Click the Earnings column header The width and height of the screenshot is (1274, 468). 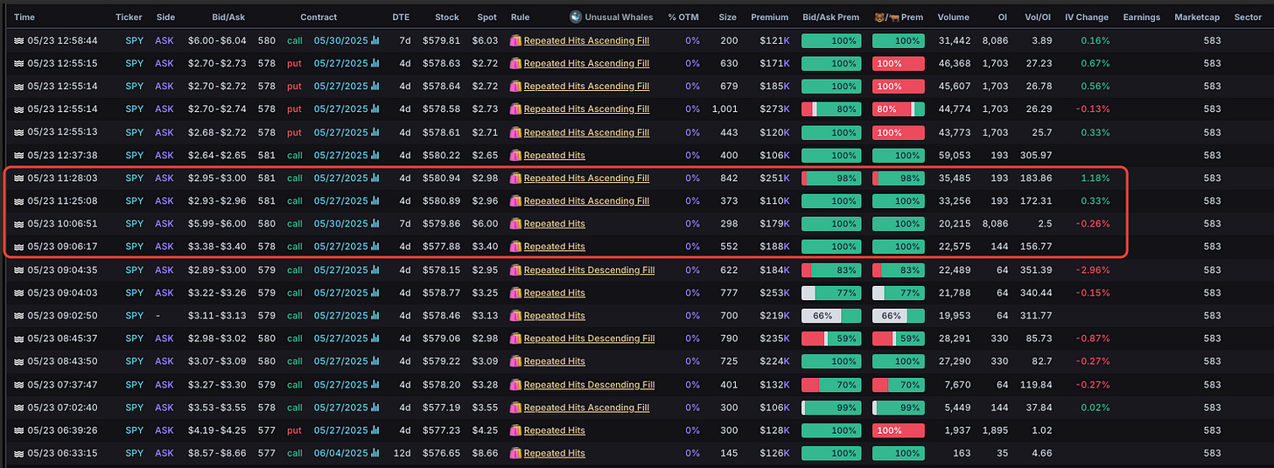coord(1141,17)
